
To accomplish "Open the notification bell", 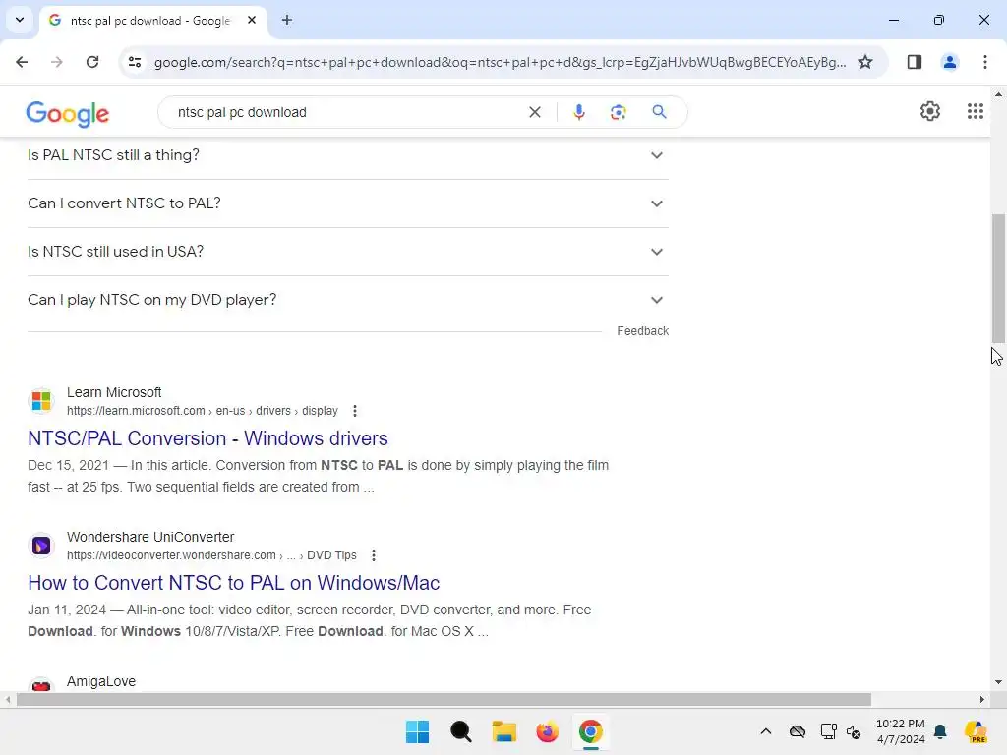I will click(940, 731).
